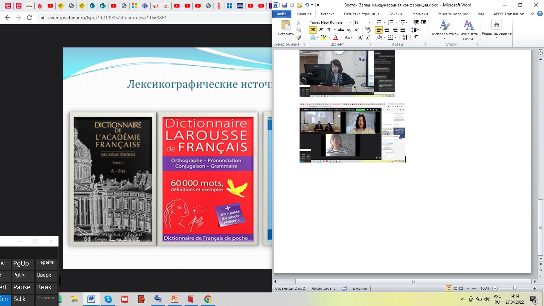Screen dimensions: 544x306
Task: Apply the yellow text highlight color
Action: (x=323, y=37)
